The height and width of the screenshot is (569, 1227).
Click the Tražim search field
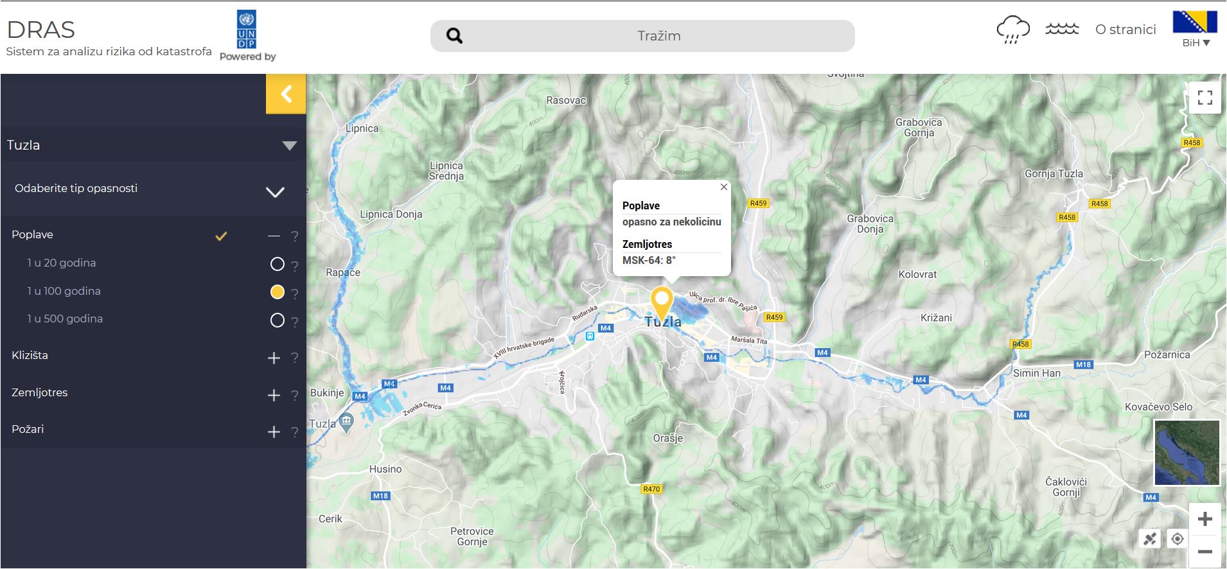pos(658,36)
